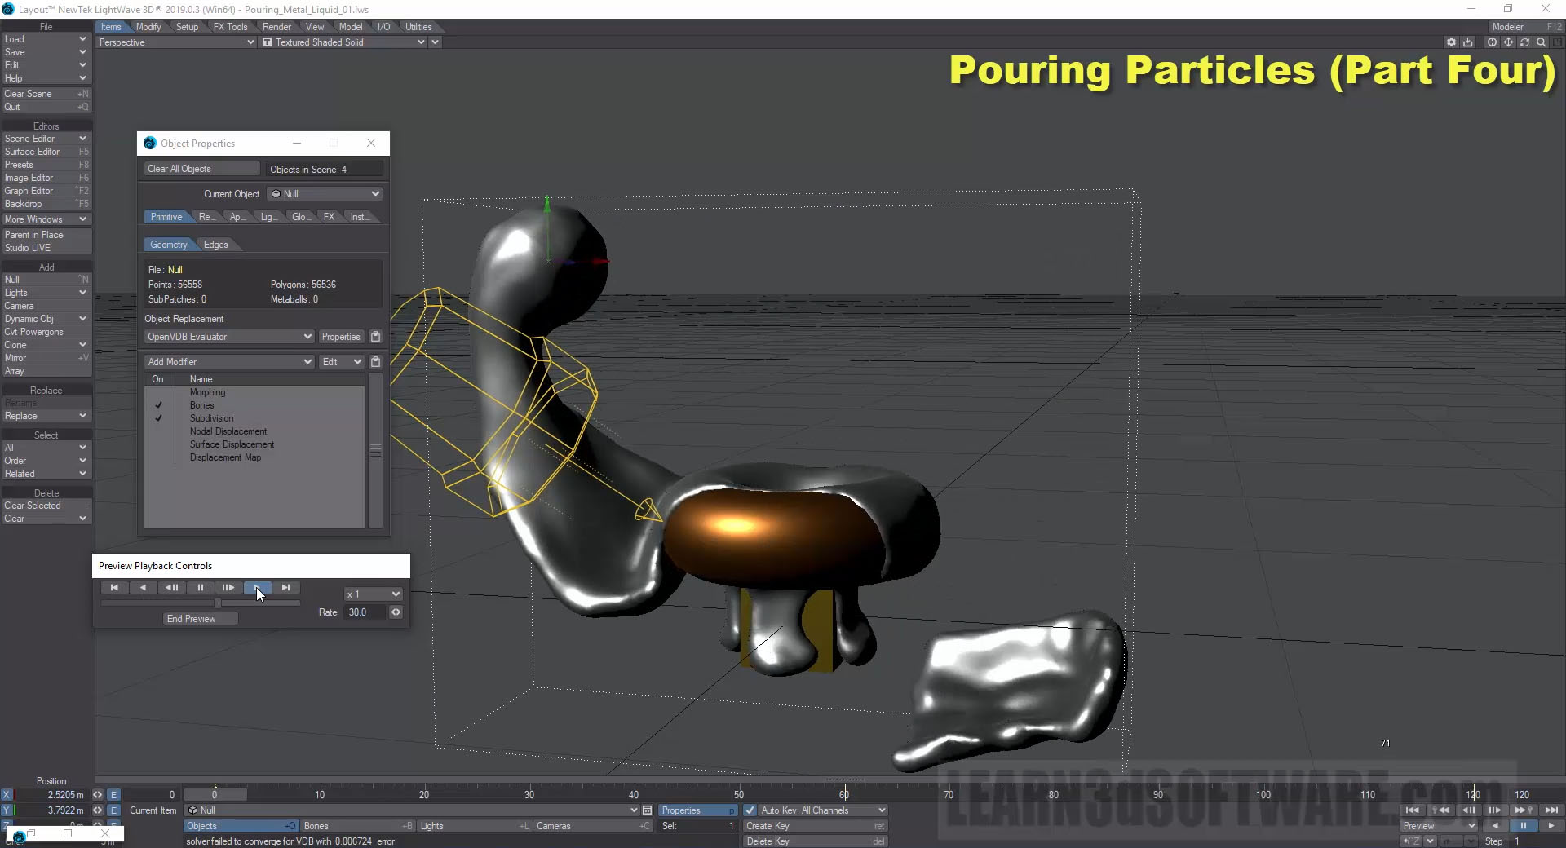Toggle the Auto Key checkbox
The image size is (1566, 848).
(750, 810)
